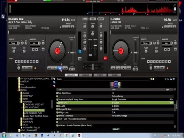
Task: Collapse the MUSICA folder
Action: tap(18, 90)
